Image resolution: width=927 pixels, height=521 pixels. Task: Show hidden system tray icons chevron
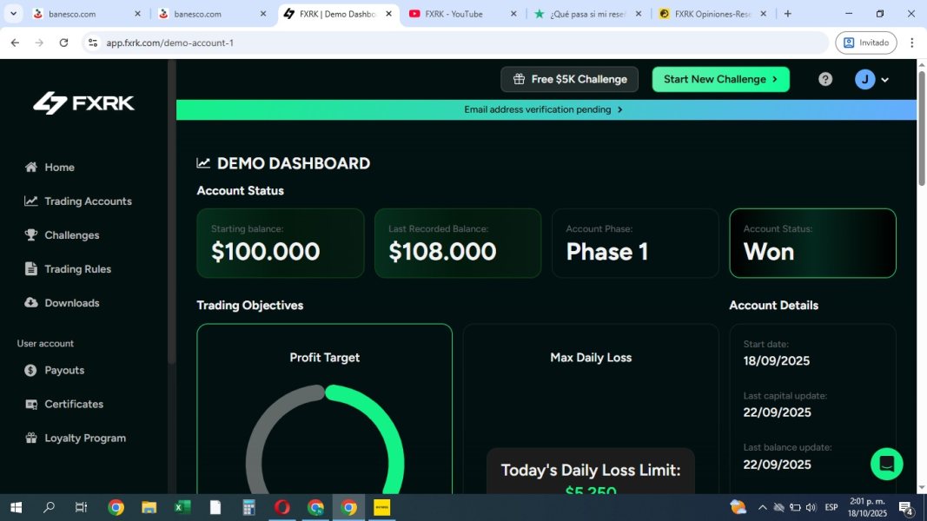tap(763, 507)
